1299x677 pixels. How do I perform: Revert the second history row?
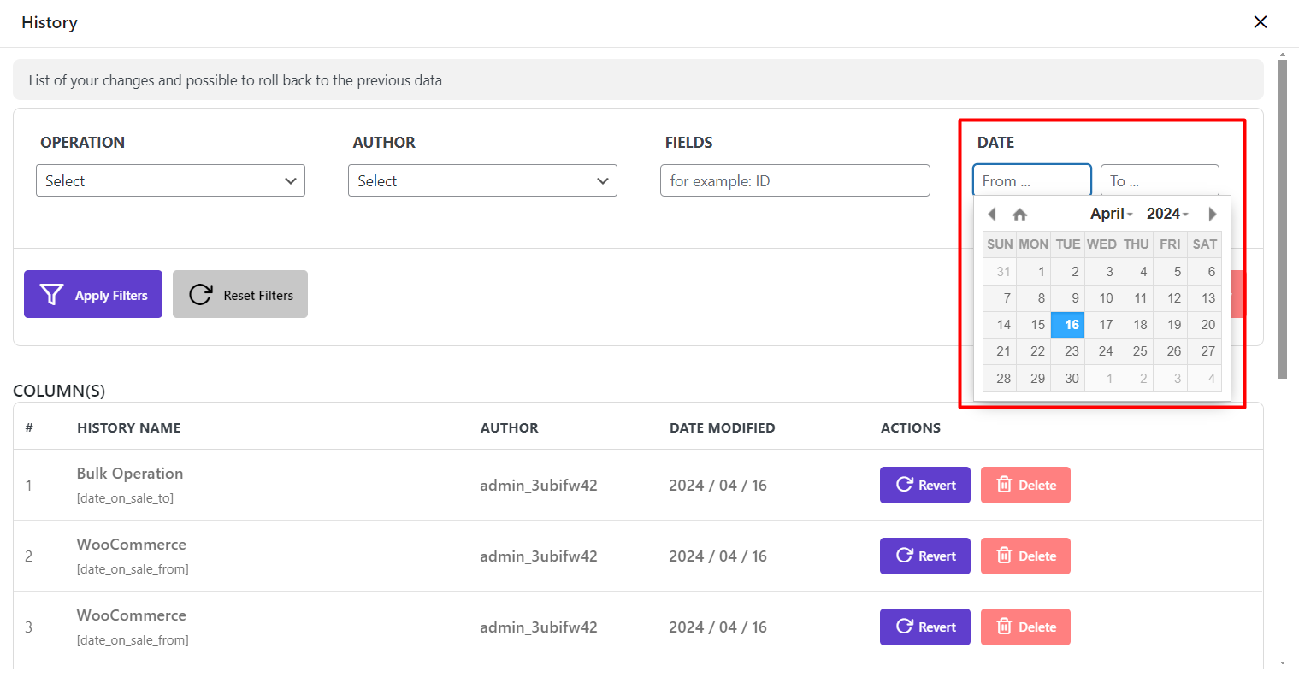(924, 556)
